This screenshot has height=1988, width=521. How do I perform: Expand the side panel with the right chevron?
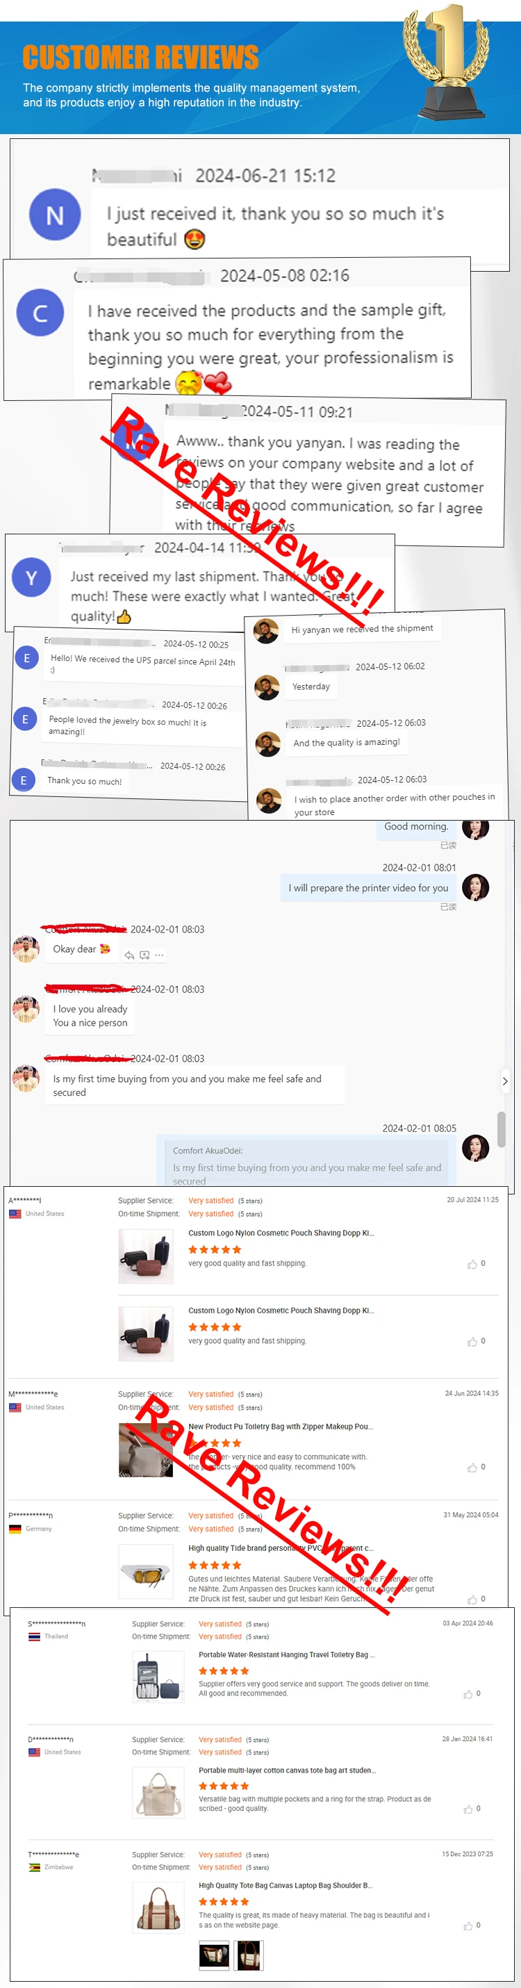505,1081
